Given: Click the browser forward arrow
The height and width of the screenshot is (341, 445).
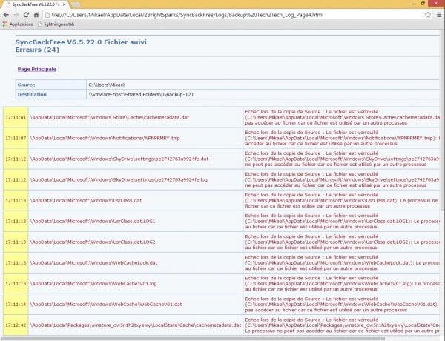Looking at the screenshot, I should [17, 14].
